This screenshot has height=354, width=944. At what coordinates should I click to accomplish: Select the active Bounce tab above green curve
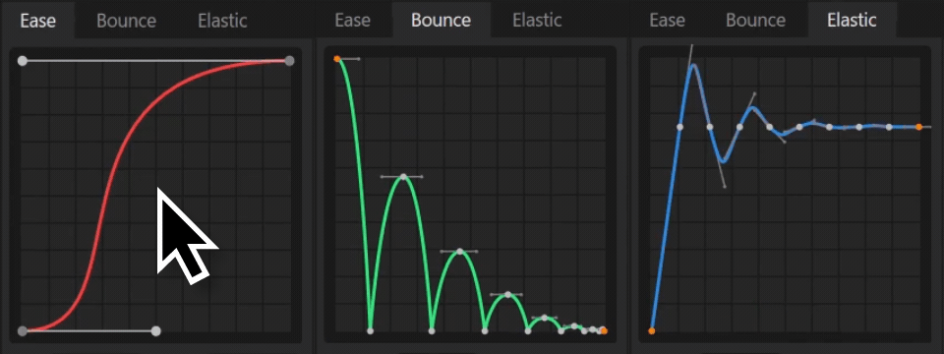[442, 21]
